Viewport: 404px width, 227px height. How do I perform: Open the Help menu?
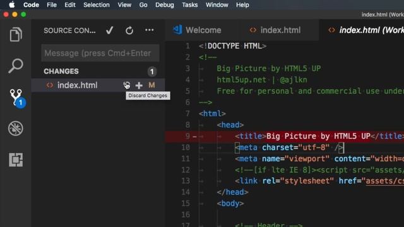point(242,4)
